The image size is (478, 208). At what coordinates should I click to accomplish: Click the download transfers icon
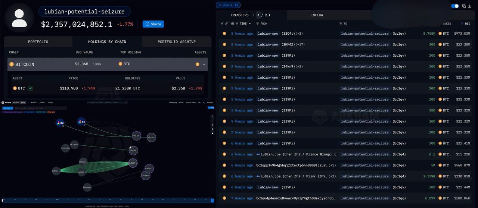[x=470, y=6]
